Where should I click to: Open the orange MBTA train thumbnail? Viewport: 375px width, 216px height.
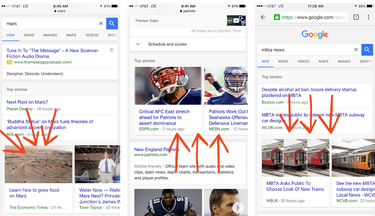pyautogui.click(x=353, y=158)
